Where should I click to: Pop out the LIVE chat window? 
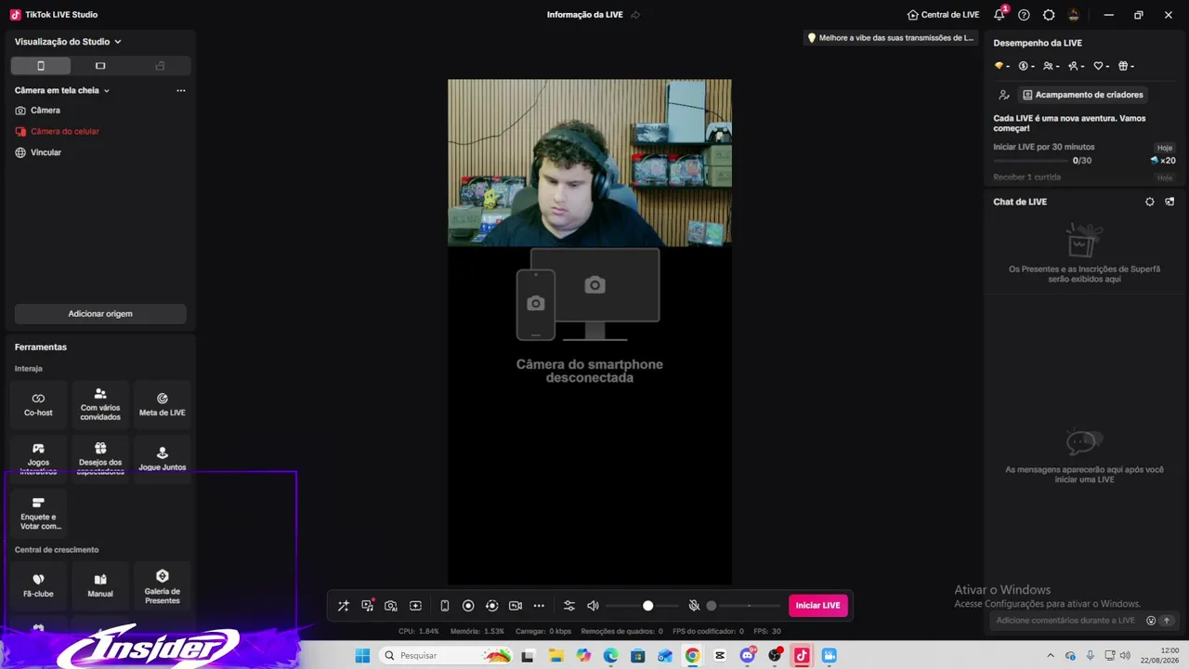pyautogui.click(x=1169, y=202)
